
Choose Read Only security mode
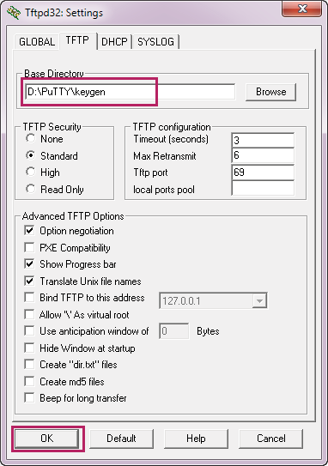pos(30,189)
